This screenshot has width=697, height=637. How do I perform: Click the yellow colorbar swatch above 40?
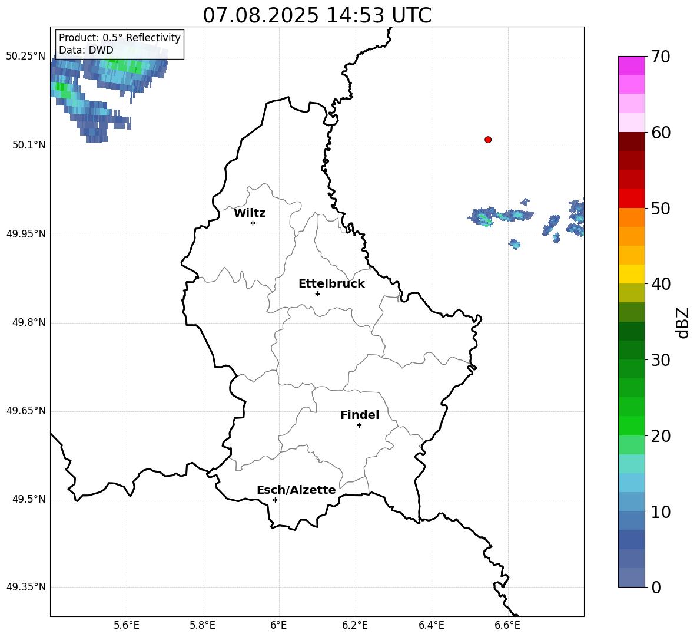click(x=631, y=274)
